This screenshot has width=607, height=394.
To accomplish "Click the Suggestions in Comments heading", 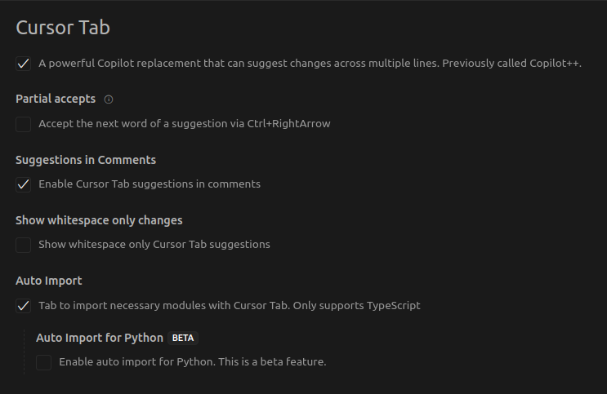I will (x=86, y=160).
